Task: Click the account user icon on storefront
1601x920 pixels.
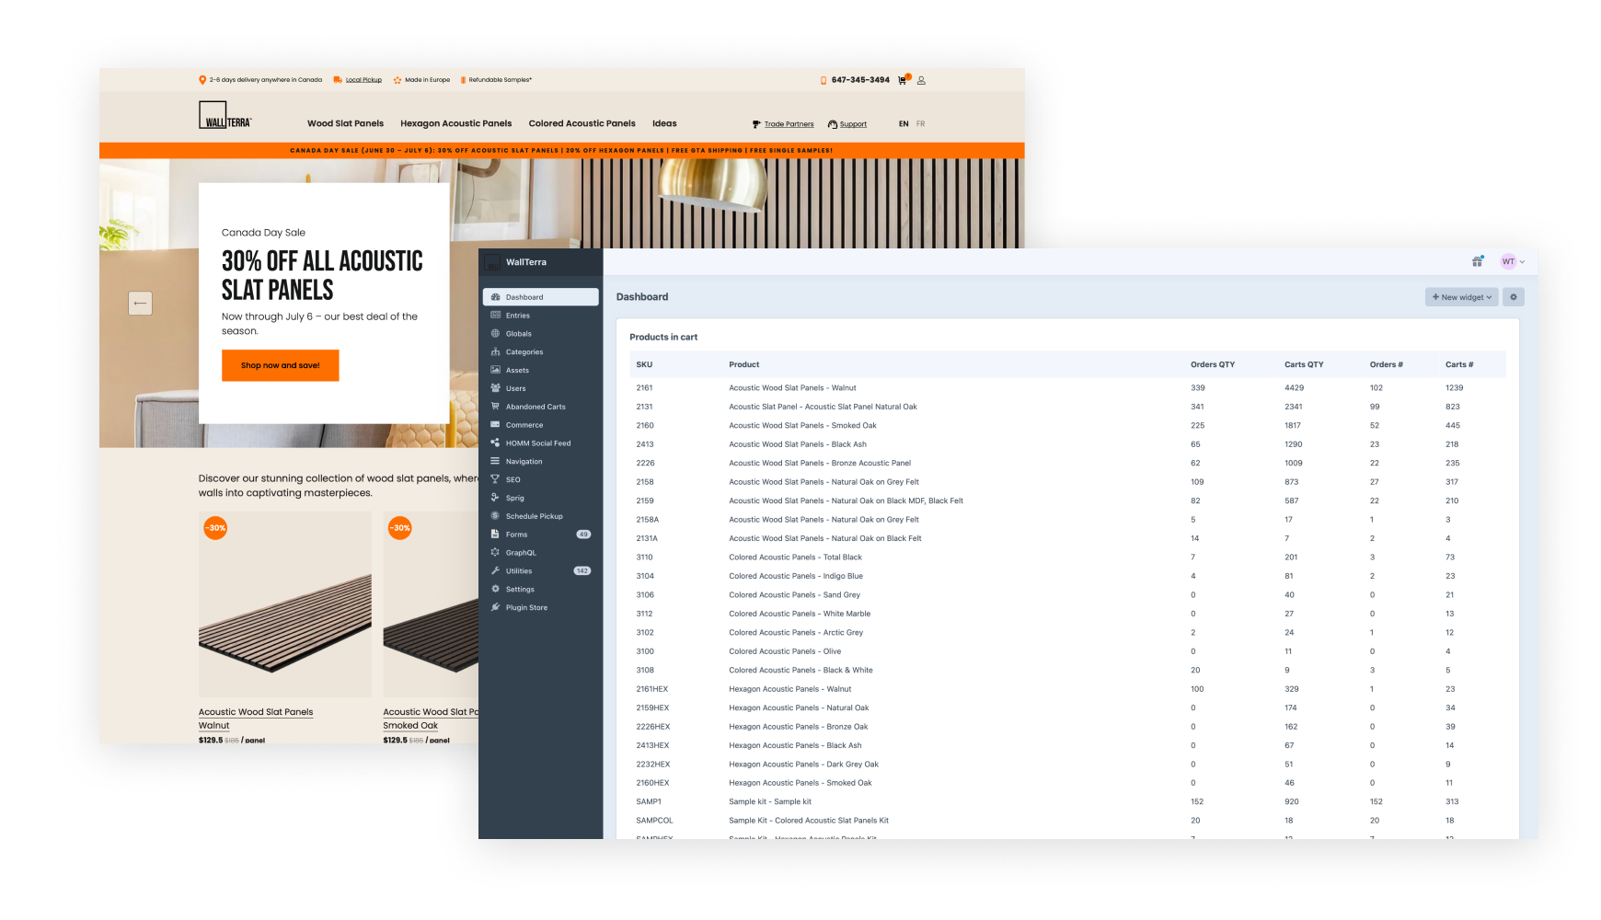Action: click(x=921, y=80)
